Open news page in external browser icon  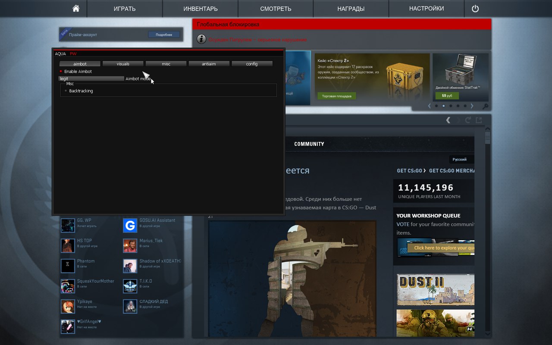click(479, 120)
